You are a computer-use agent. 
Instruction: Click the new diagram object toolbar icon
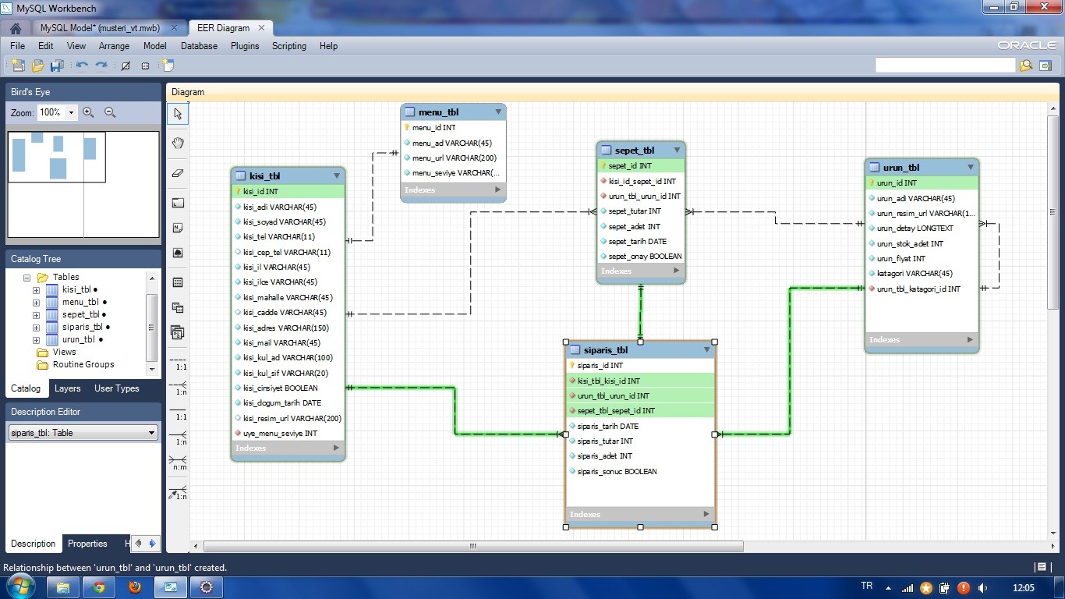168,66
